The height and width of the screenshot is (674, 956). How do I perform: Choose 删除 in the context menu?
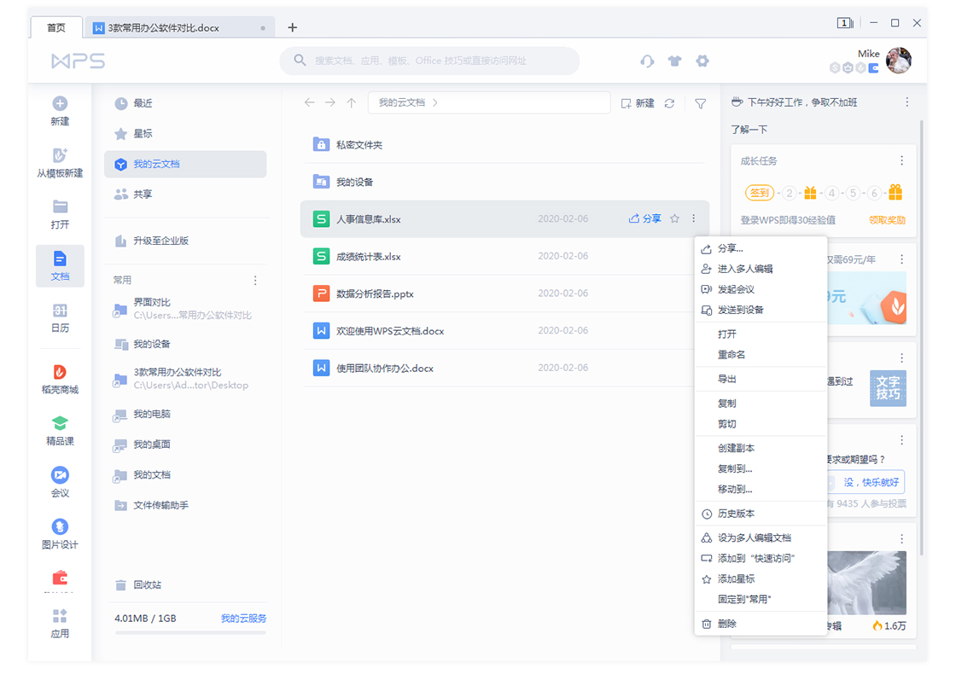click(761, 624)
